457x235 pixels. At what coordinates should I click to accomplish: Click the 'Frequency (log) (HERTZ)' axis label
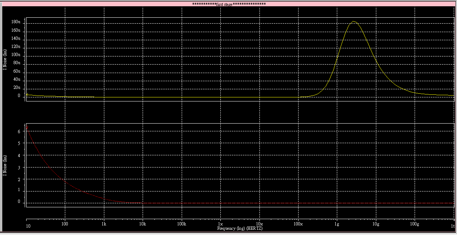pyautogui.click(x=240, y=229)
